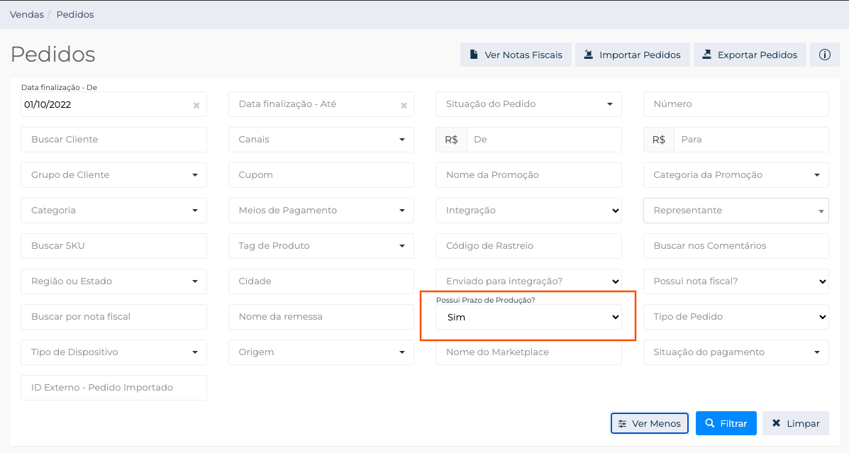Click the Limpar button

coord(795,423)
